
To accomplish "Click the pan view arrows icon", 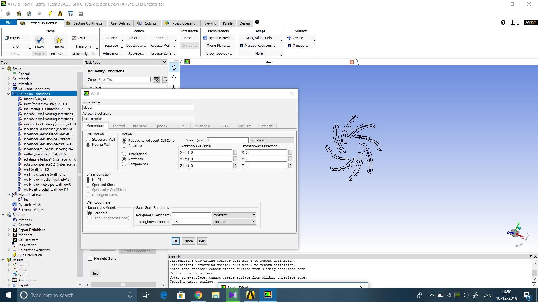I will (174, 77).
